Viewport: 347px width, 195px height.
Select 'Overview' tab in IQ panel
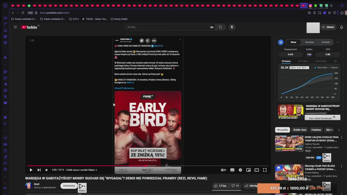[310, 42]
